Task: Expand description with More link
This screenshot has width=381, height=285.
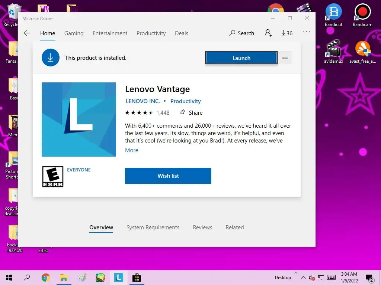Action: [x=131, y=150]
